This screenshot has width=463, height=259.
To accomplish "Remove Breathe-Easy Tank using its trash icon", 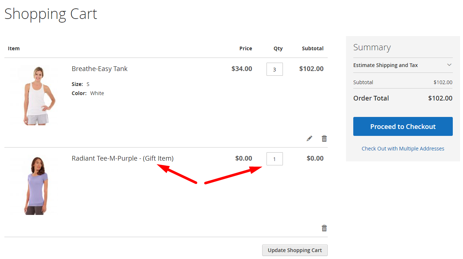I will click(324, 138).
